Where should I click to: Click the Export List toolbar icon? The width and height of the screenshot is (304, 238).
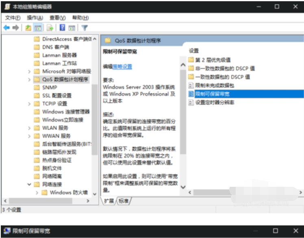coord(50,28)
